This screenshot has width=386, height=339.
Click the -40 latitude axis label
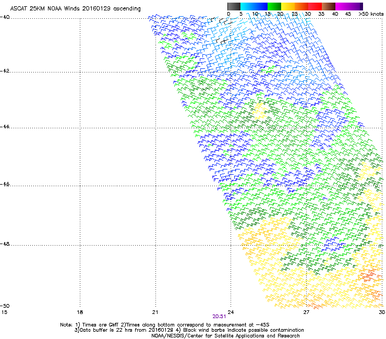pyautogui.click(x=5, y=17)
